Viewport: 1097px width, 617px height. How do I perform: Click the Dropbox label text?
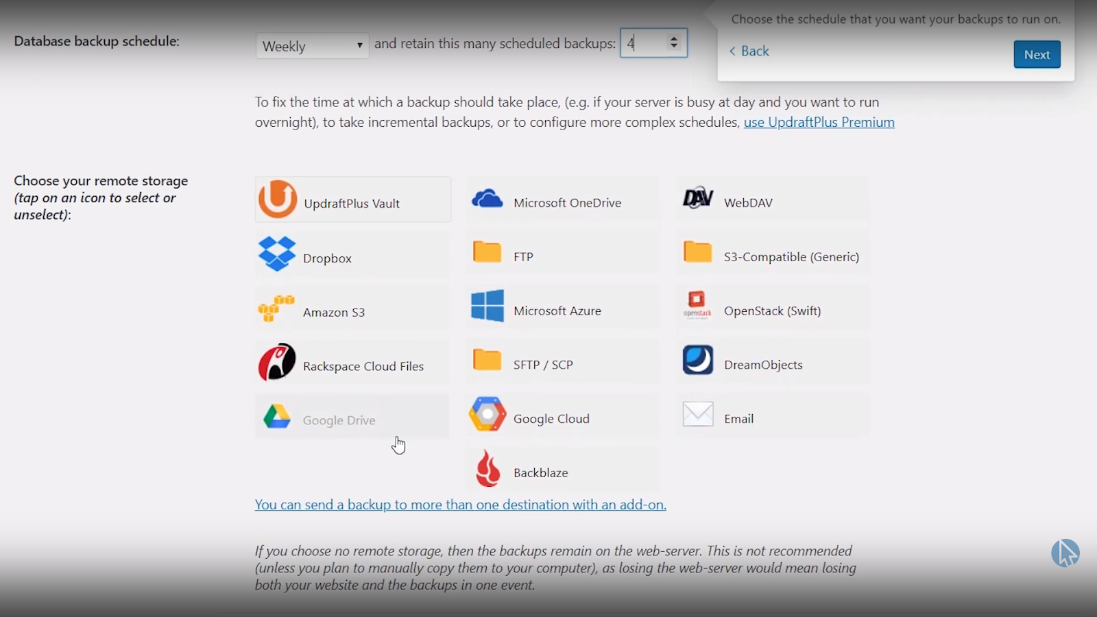[327, 258]
